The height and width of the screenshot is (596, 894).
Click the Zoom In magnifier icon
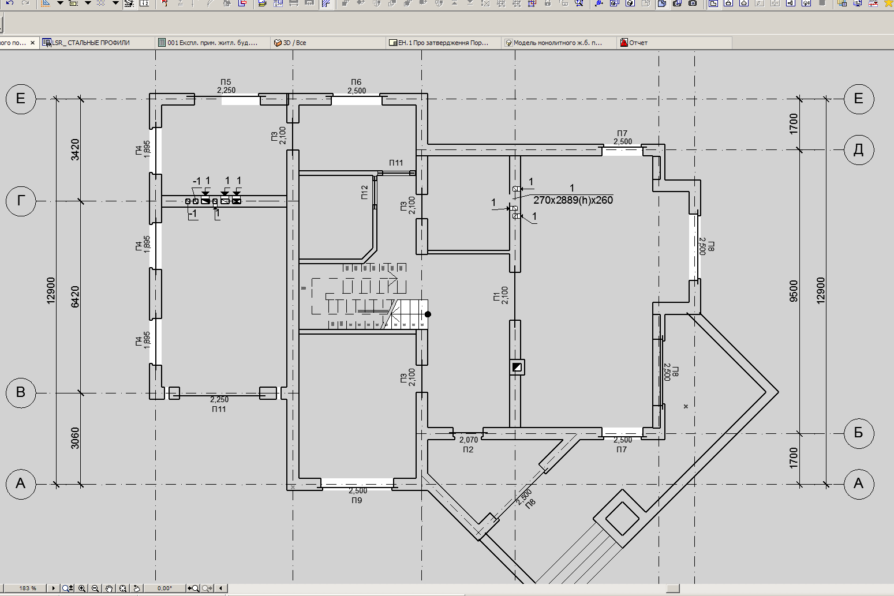pyautogui.click(x=82, y=588)
